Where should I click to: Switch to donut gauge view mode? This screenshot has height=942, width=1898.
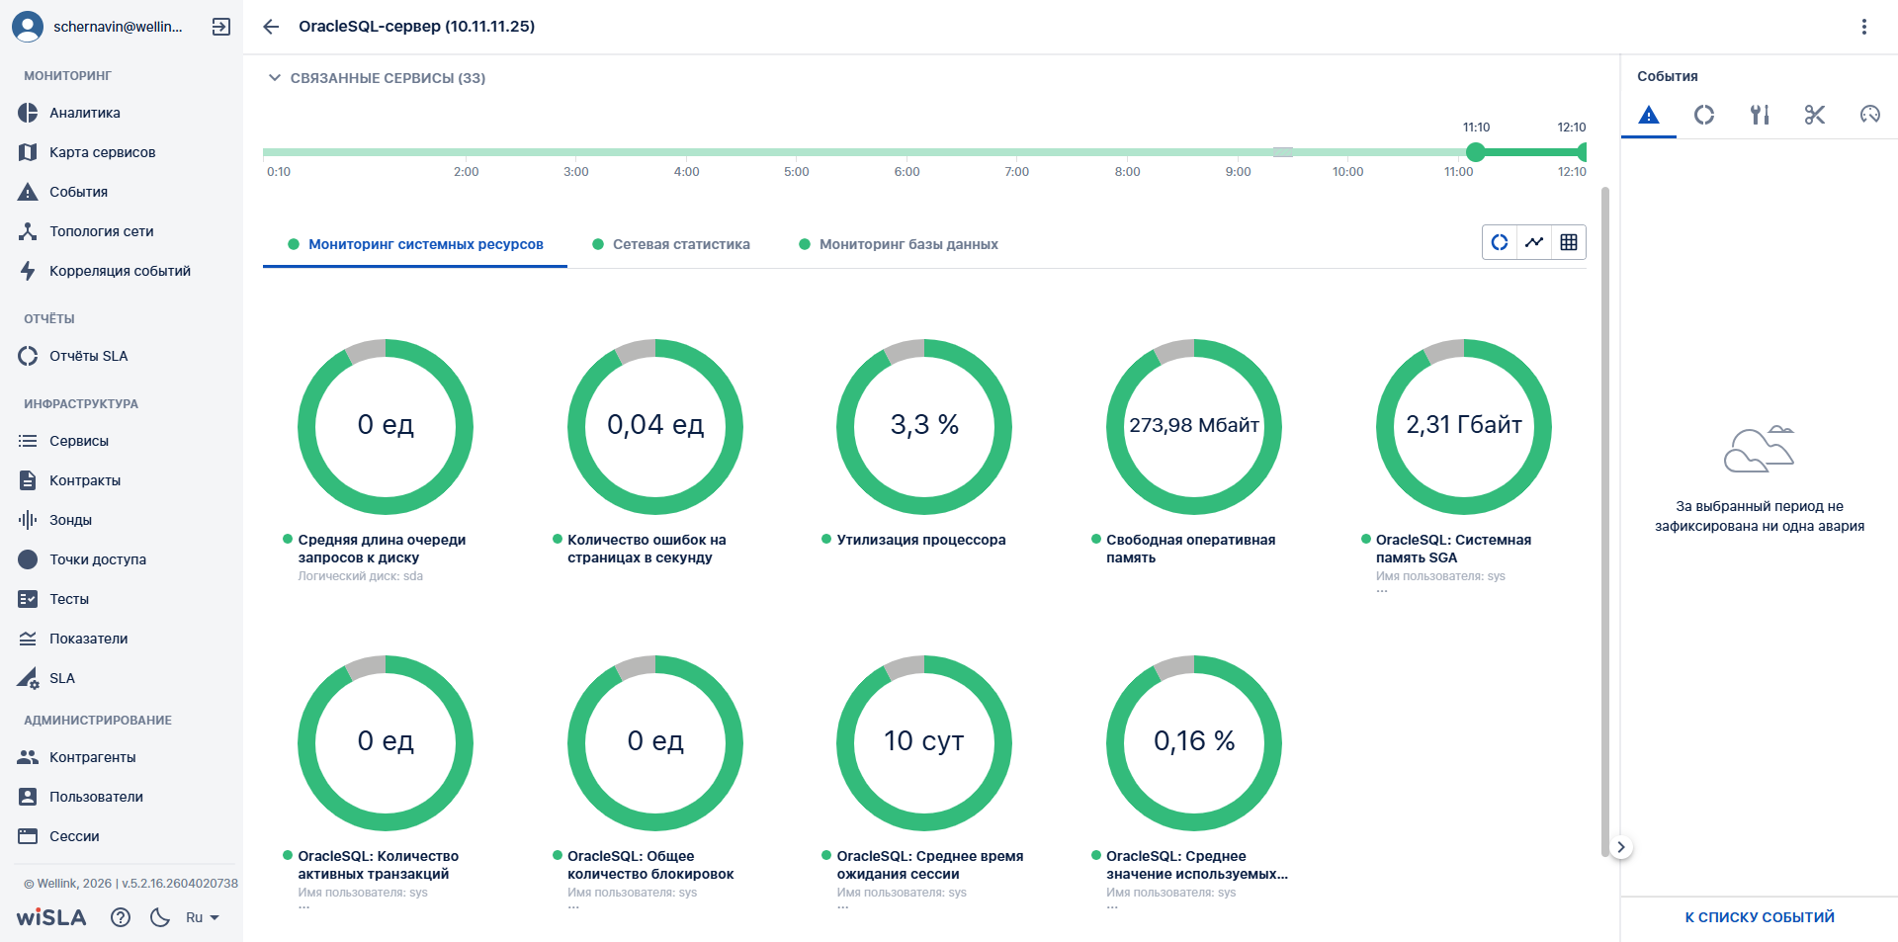(1500, 242)
